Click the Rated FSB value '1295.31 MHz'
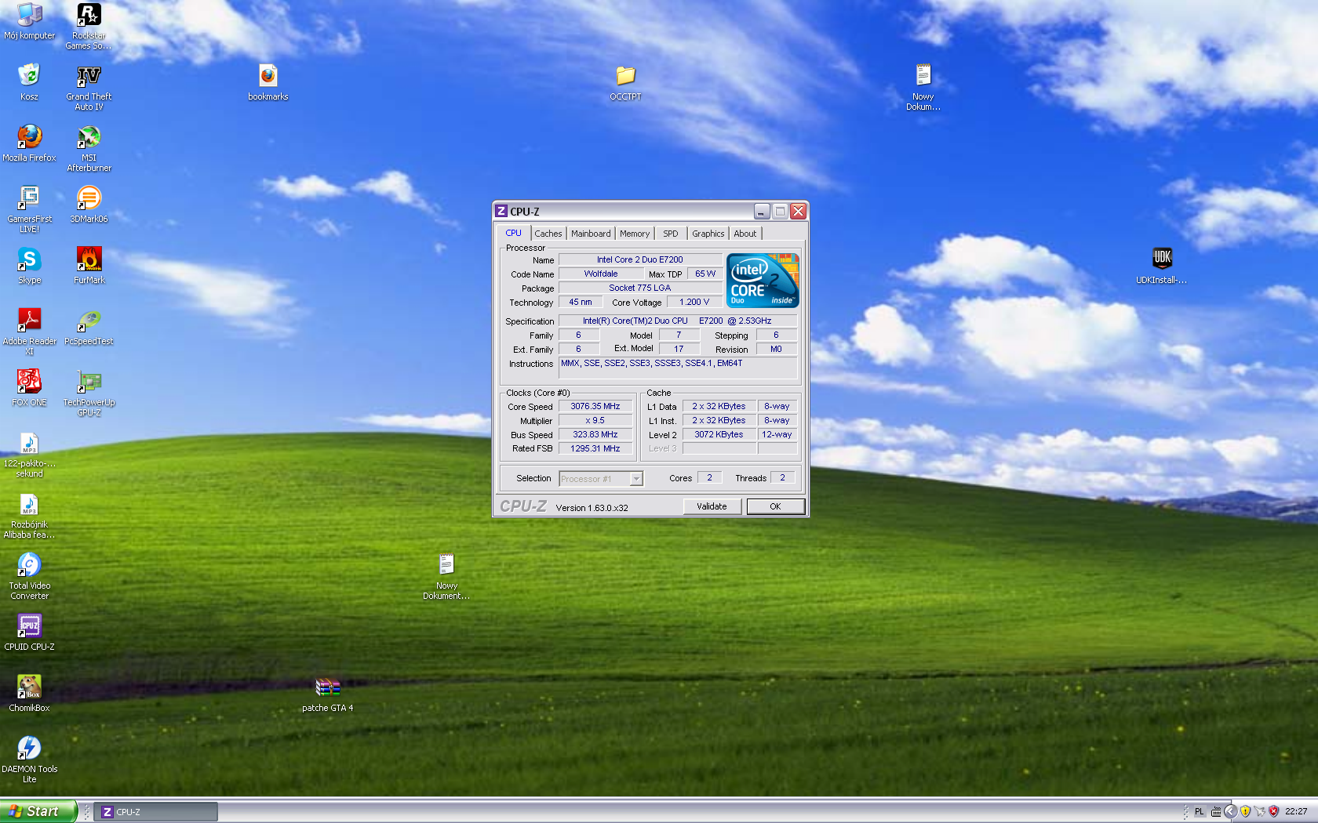Screen dimensions: 1318x823 tap(595, 448)
